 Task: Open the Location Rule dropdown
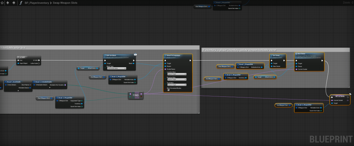pyautogui.click(x=176, y=74)
